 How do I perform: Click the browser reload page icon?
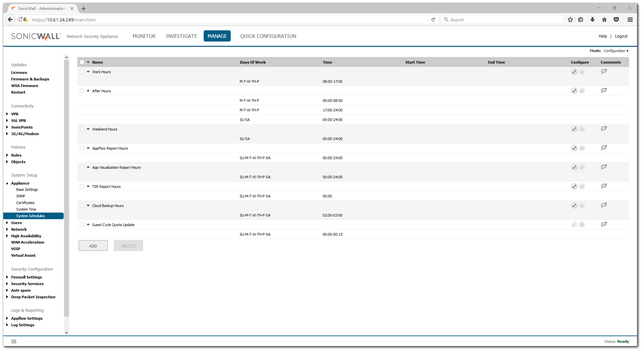[433, 20]
